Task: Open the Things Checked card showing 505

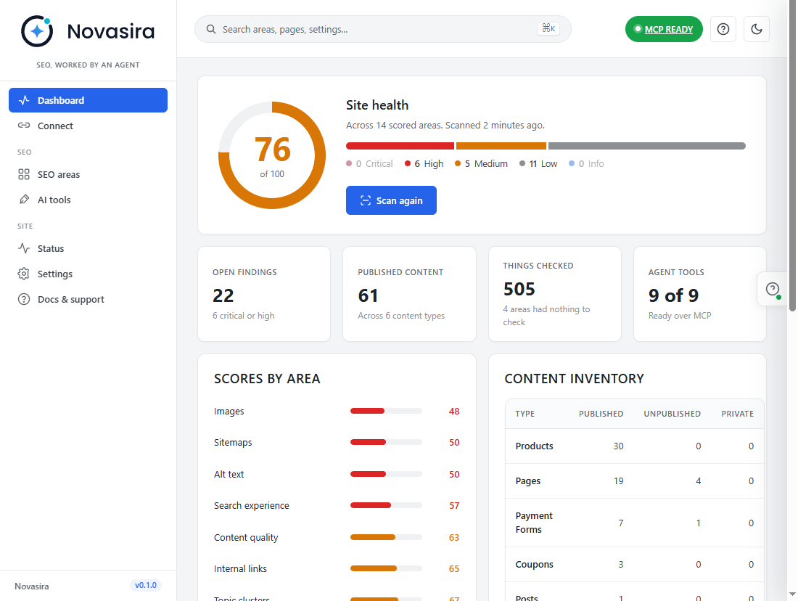Action: (555, 294)
